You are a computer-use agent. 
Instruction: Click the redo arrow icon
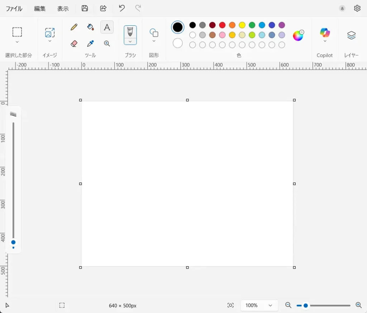point(138,9)
